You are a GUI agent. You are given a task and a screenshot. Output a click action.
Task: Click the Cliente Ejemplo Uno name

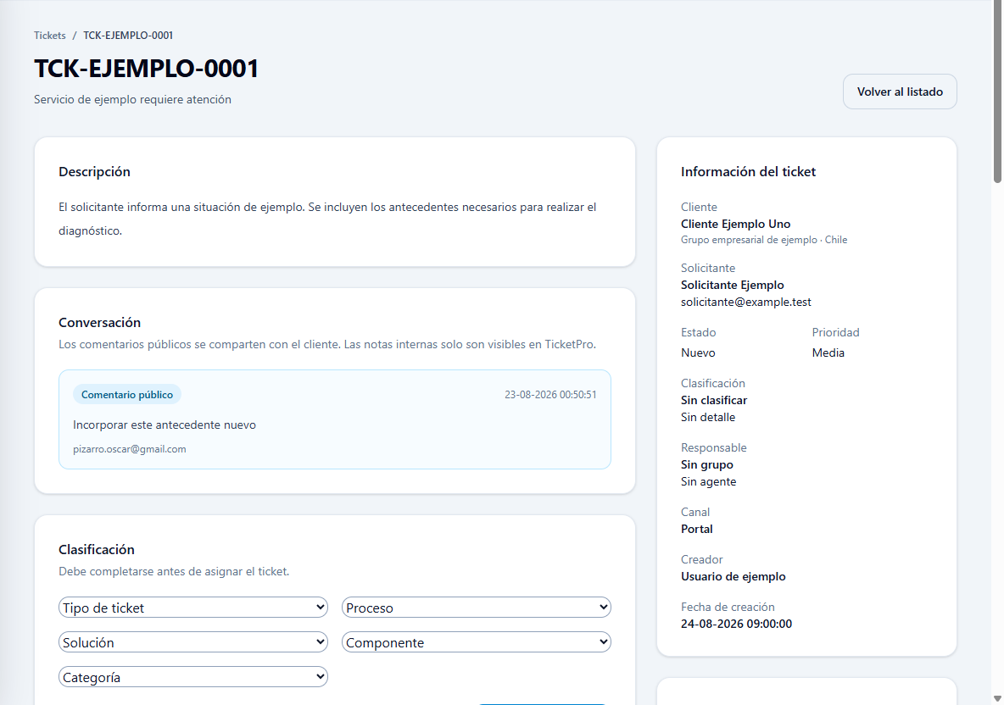point(736,224)
